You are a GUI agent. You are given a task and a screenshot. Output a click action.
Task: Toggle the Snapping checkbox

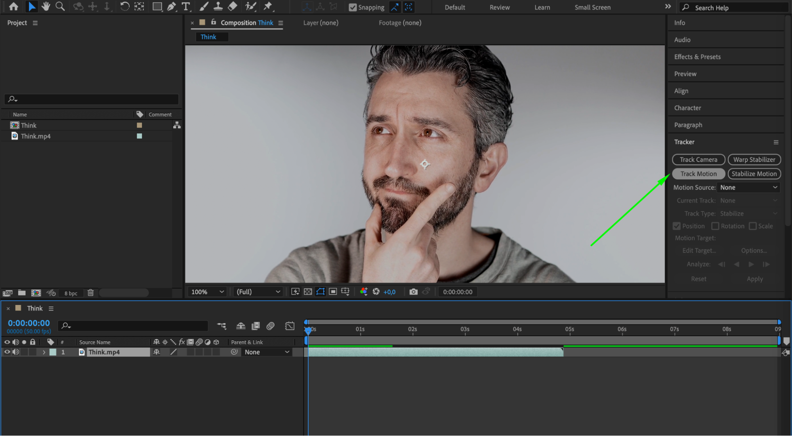(x=352, y=8)
